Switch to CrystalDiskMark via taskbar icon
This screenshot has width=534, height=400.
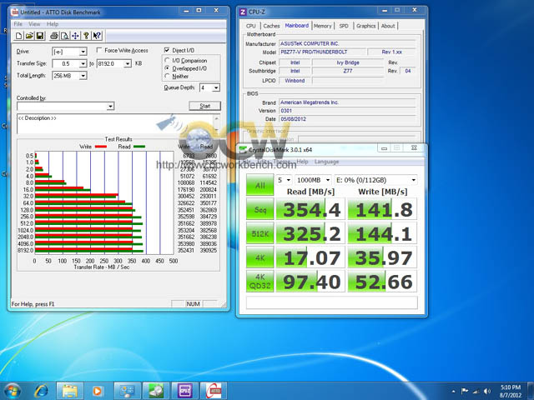coord(156,391)
